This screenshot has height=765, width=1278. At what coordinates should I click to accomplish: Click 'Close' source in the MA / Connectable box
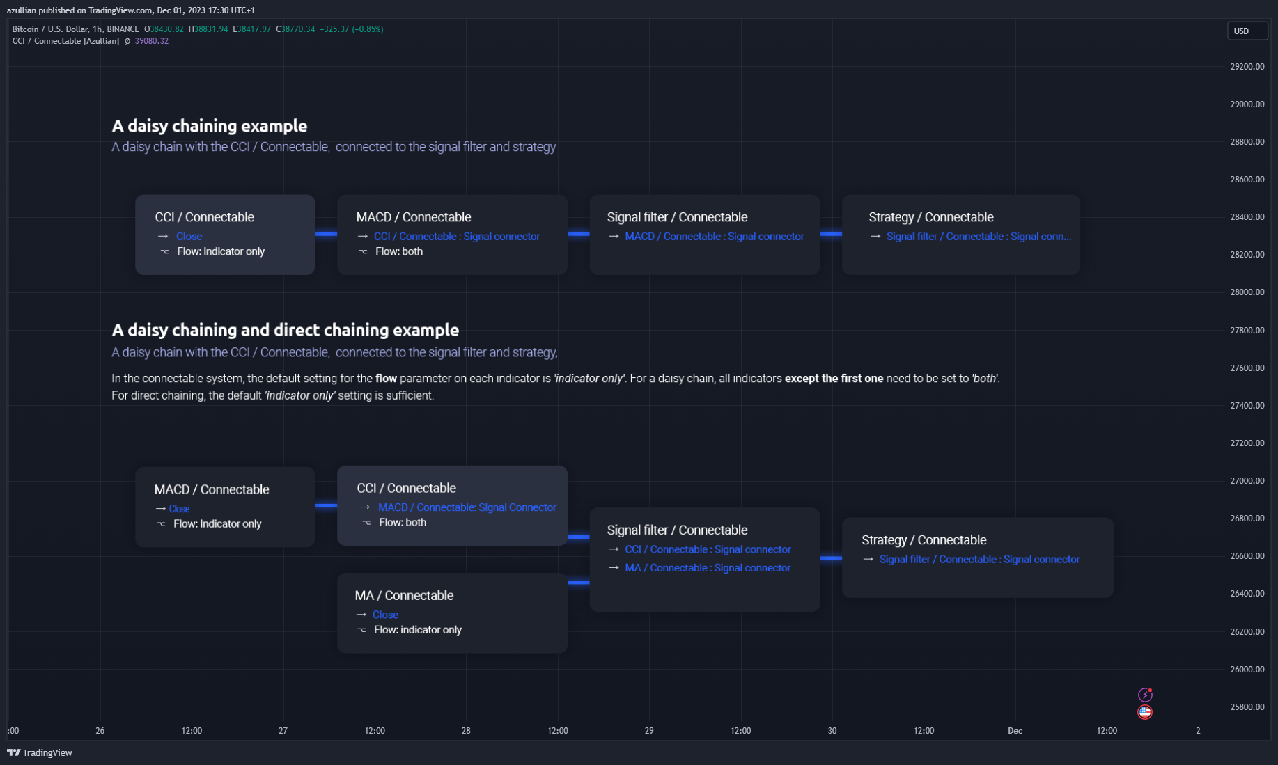click(x=385, y=615)
